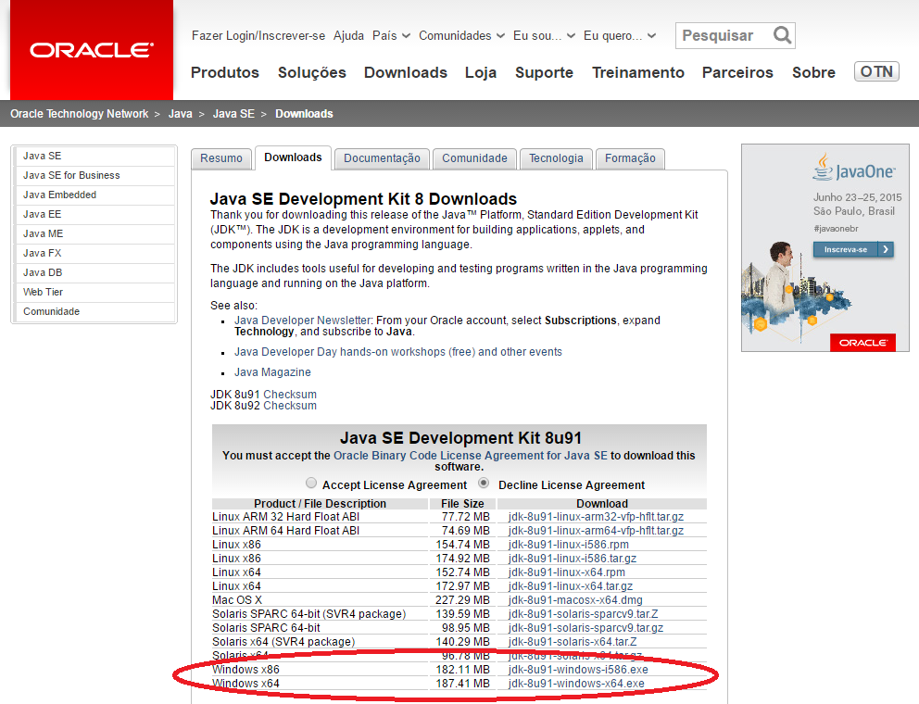Open Java Magazine link
The height and width of the screenshot is (704, 919).
click(x=272, y=372)
